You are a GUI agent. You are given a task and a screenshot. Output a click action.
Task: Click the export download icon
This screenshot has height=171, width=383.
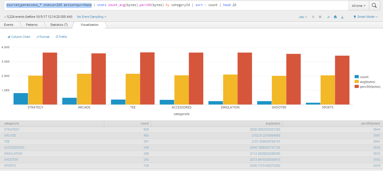coord(342,17)
